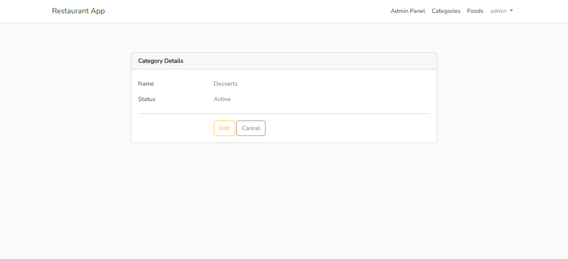Click the Name field label
Viewport: 568px width, 259px height.
tap(146, 84)
